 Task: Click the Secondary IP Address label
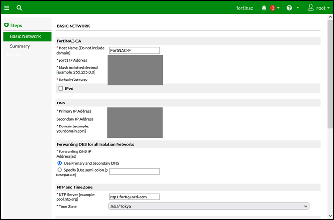tap(75, 119)
